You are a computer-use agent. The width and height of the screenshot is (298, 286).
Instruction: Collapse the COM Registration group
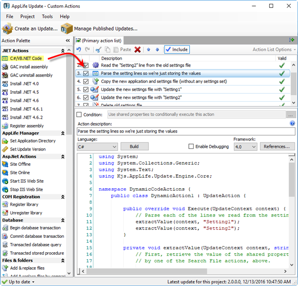point(63,197)
